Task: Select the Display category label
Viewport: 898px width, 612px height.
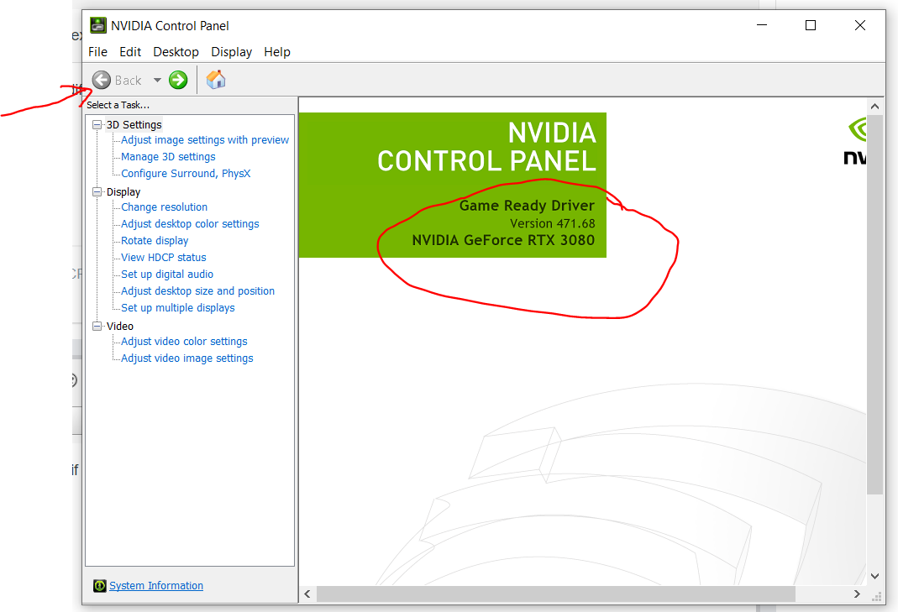Action: click(123, 191)
